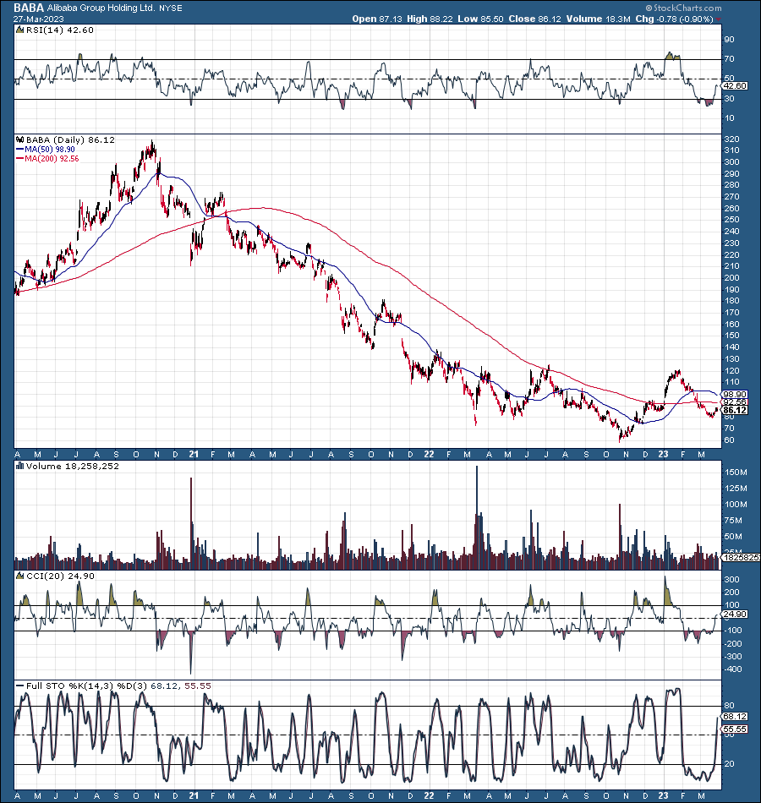Click the 21 year marker below price chart
761x803 pixels.
[194, 454]
